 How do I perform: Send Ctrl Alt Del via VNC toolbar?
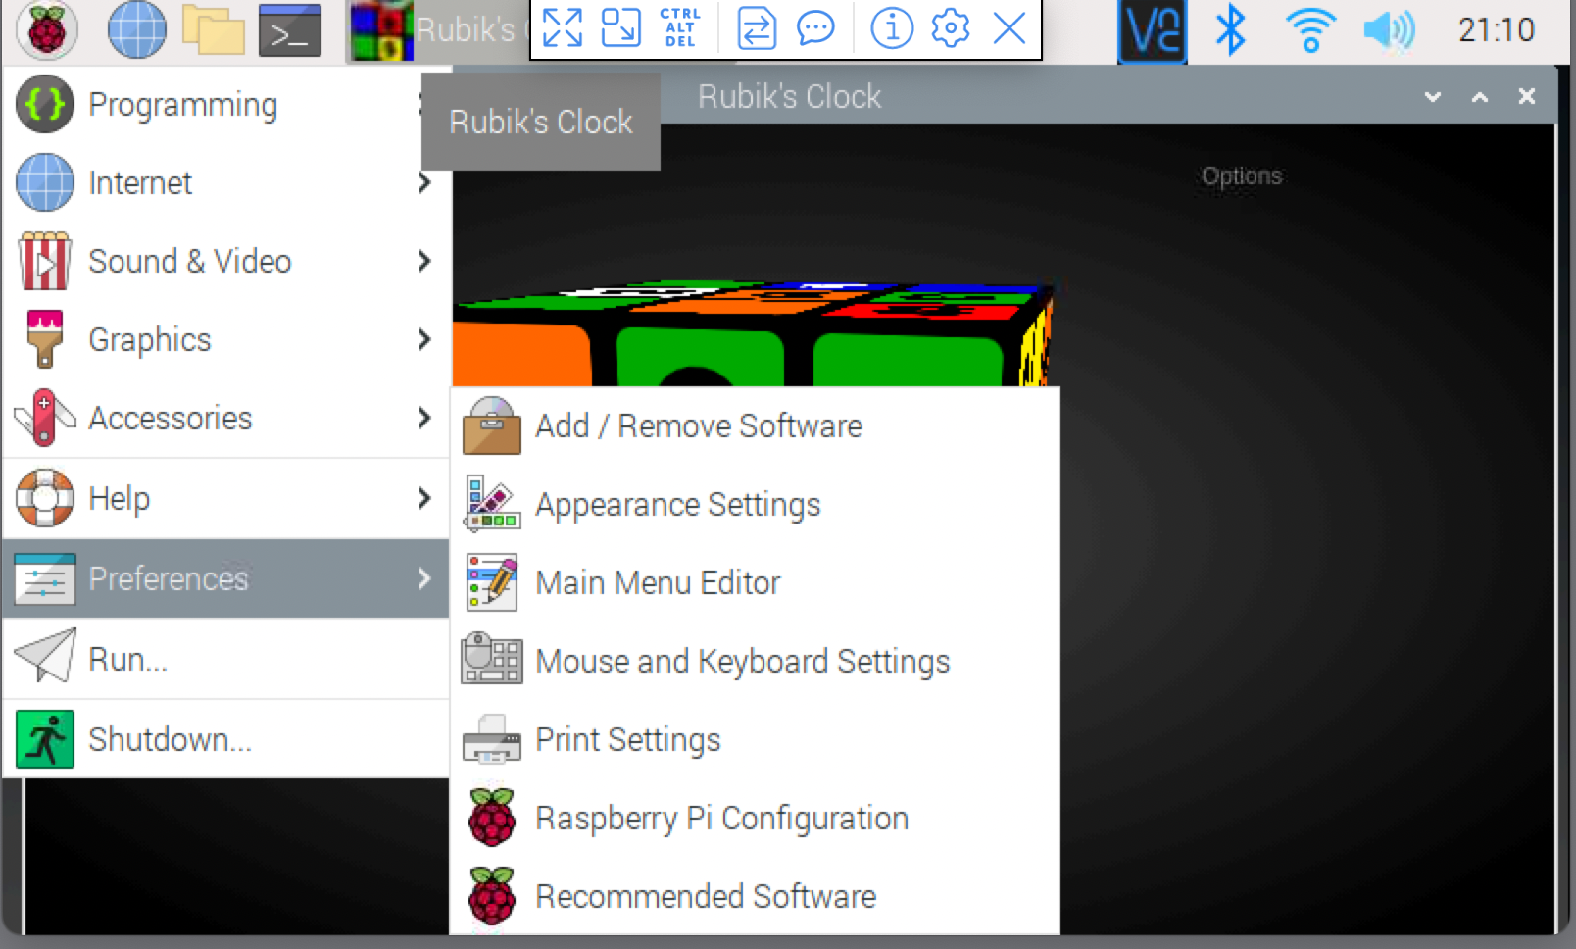(x=679, y=28)
